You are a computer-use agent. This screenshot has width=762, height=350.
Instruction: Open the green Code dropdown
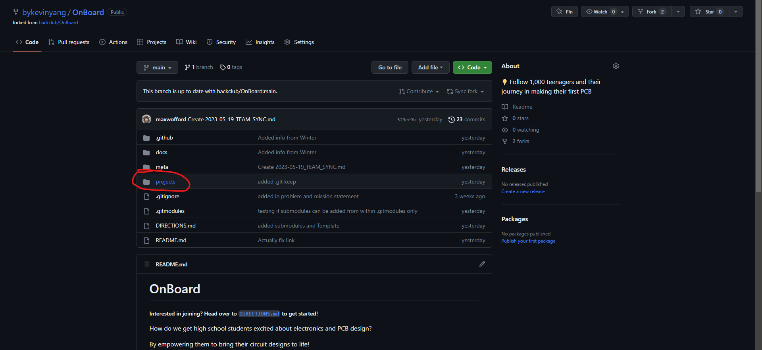[x=472, y=67]
